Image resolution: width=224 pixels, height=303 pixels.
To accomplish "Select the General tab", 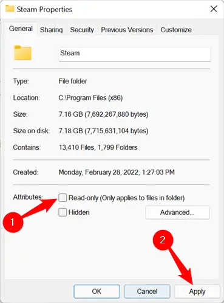I will point(21,29).
